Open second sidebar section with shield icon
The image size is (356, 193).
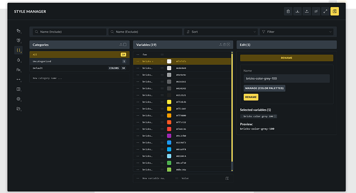pos(19,41)
